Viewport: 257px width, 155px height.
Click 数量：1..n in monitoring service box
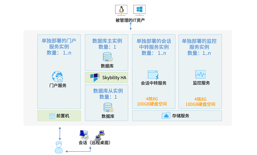199,53
